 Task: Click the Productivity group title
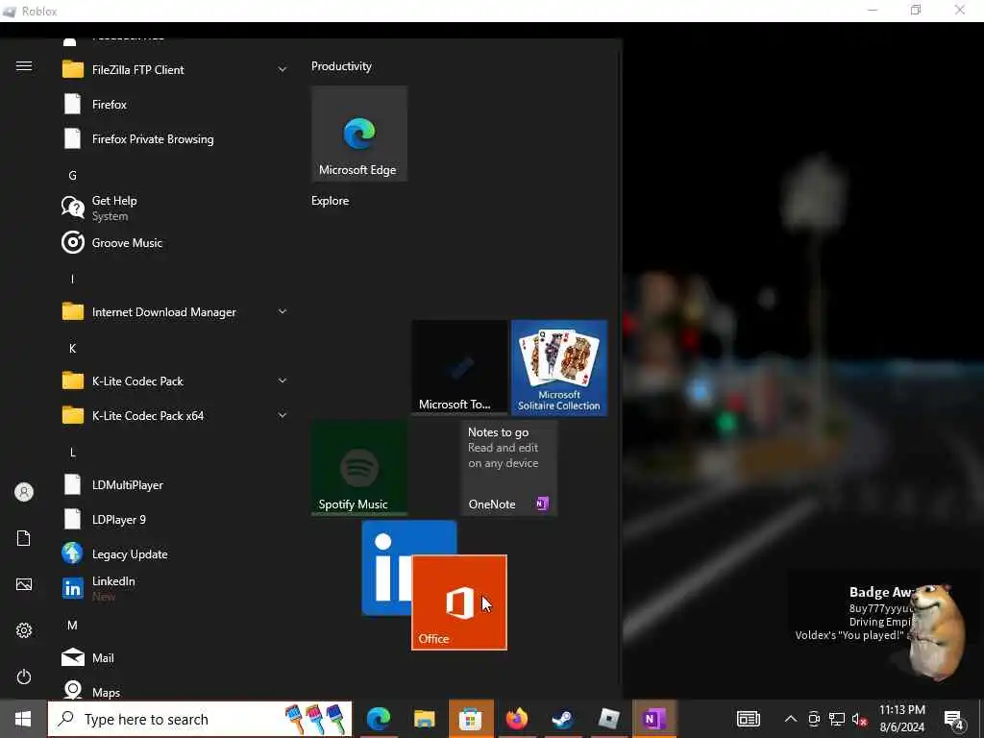[341, 66]
